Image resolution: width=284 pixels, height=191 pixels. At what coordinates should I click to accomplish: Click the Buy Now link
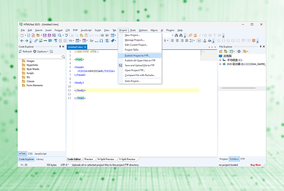(255, 165)
